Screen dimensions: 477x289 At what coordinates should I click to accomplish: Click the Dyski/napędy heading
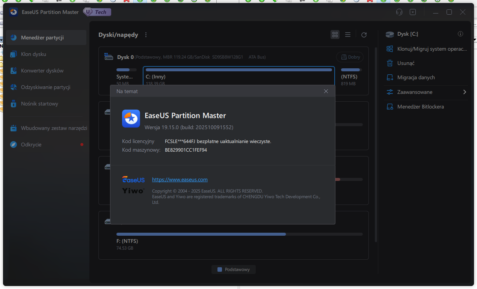coord(118,35)
